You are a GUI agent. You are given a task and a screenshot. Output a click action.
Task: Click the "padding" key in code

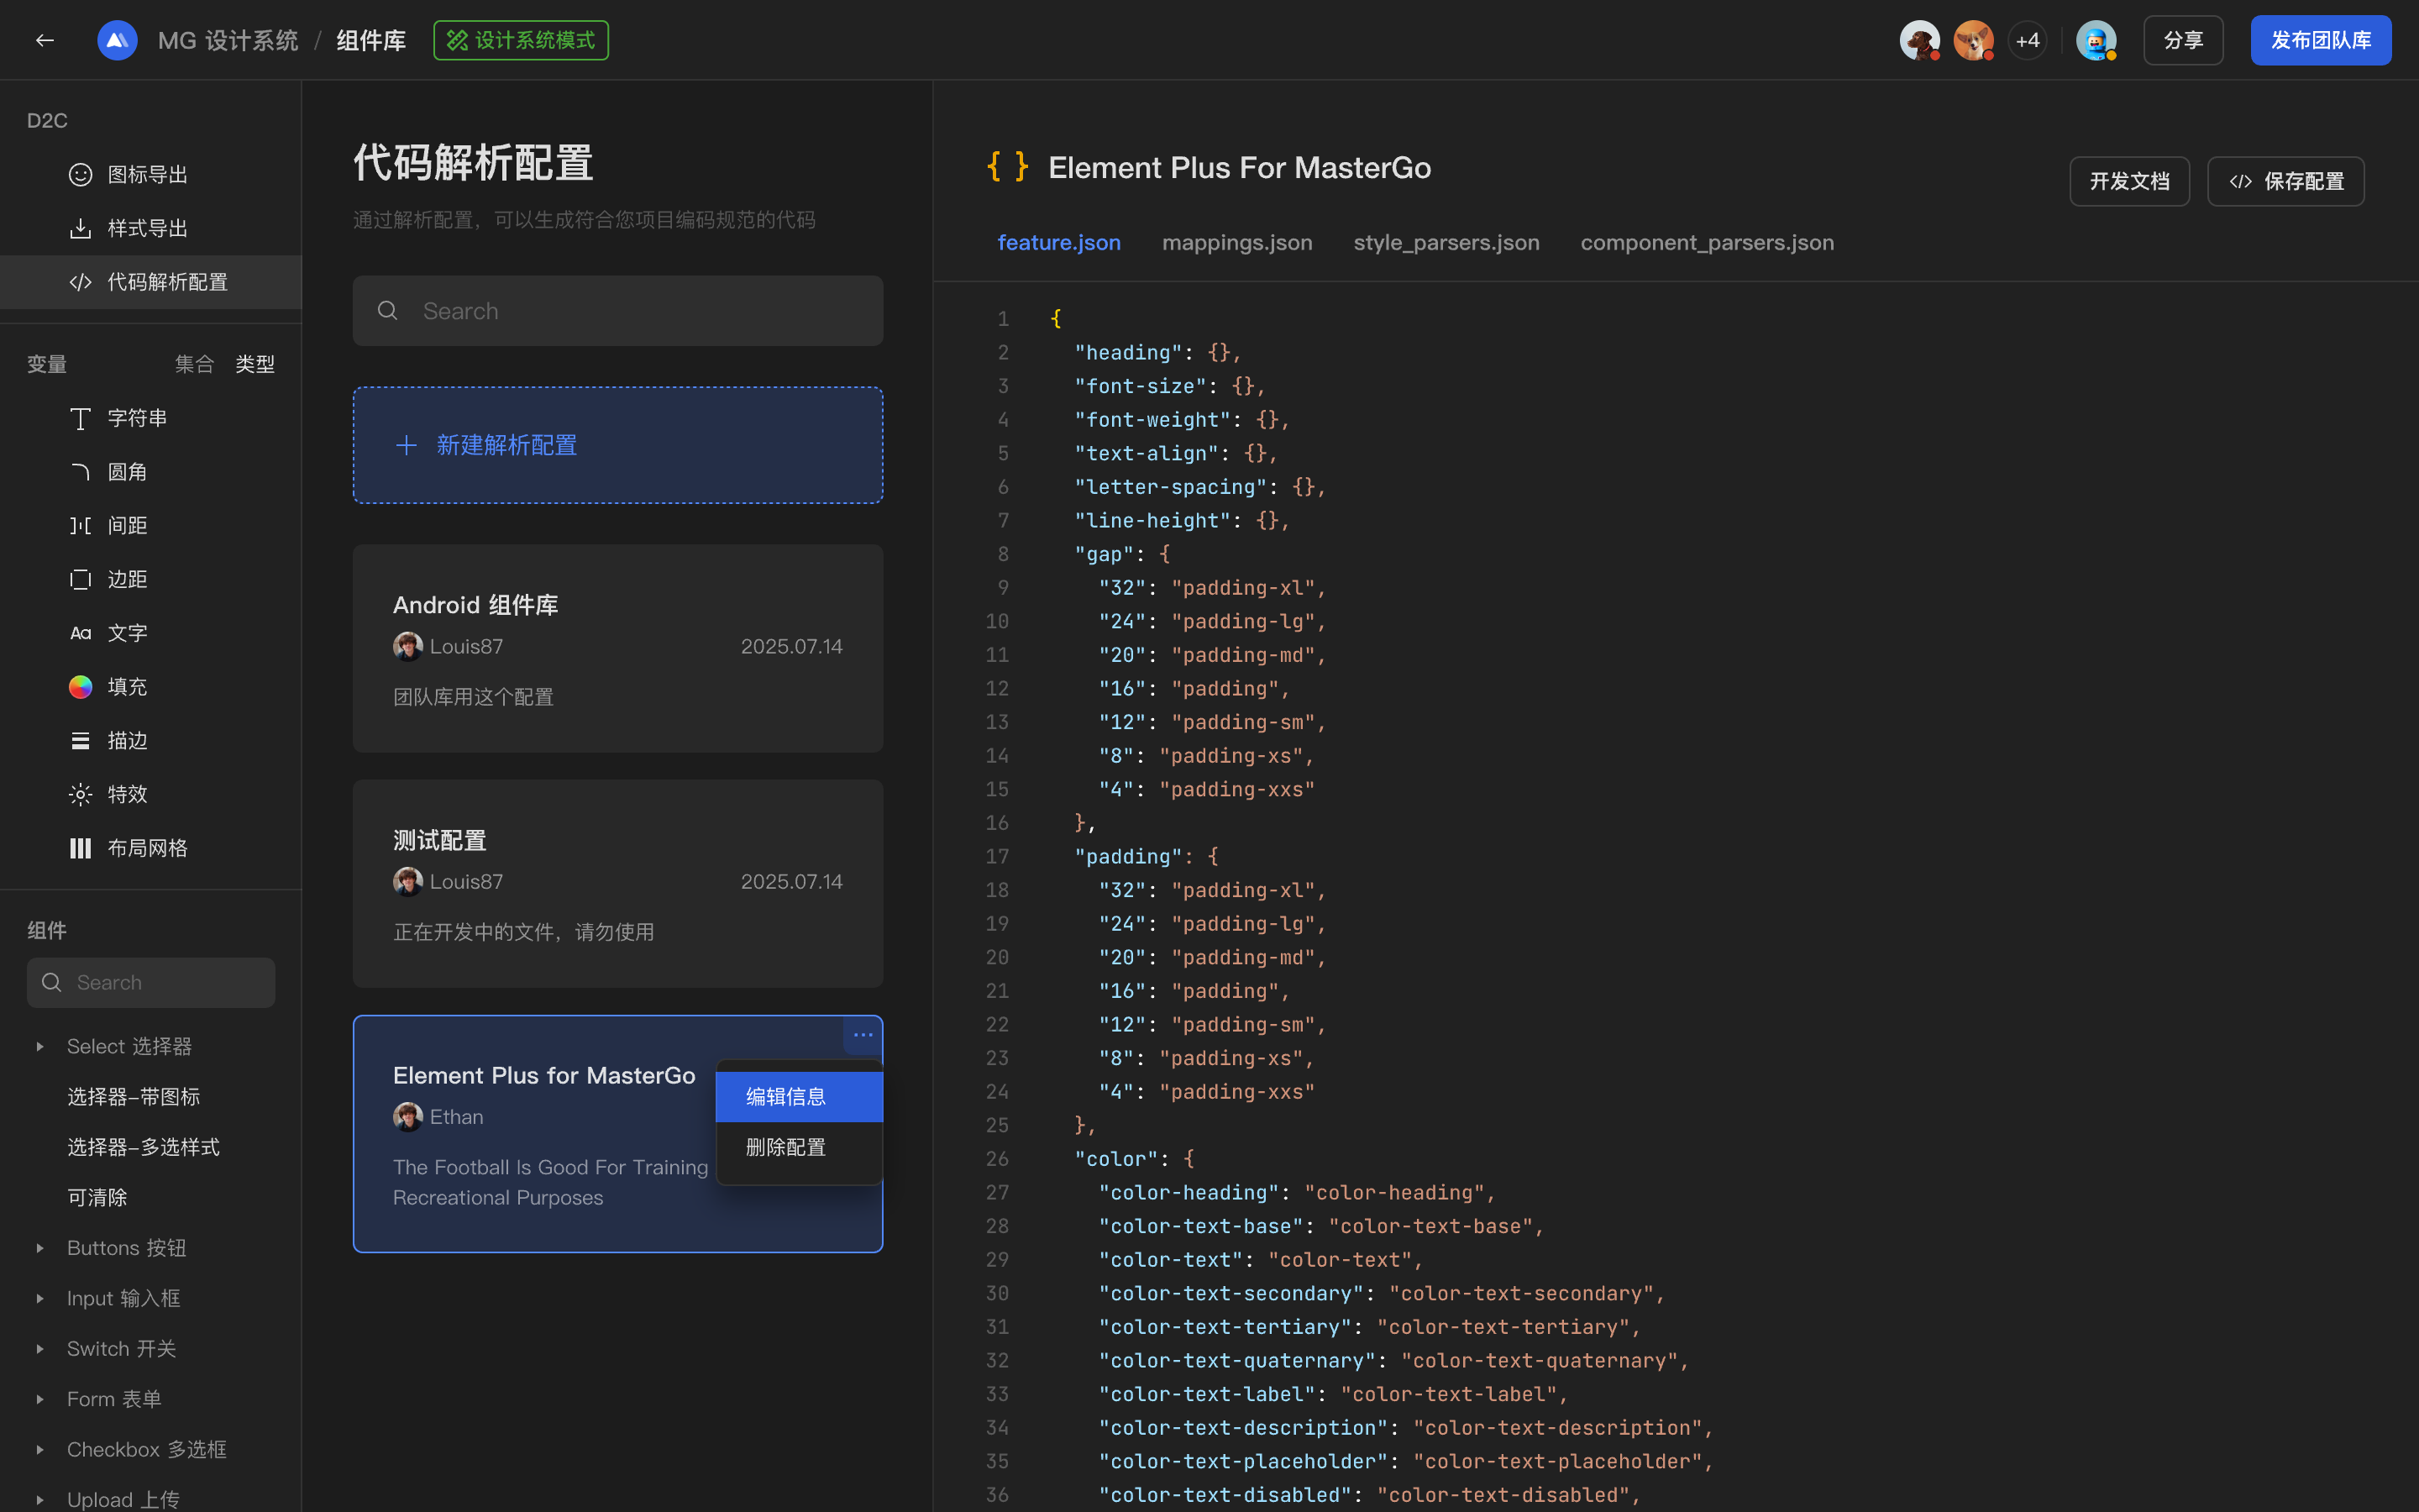(x=1127, y=857)
